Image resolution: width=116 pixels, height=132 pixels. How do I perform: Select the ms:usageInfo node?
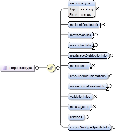80,107
